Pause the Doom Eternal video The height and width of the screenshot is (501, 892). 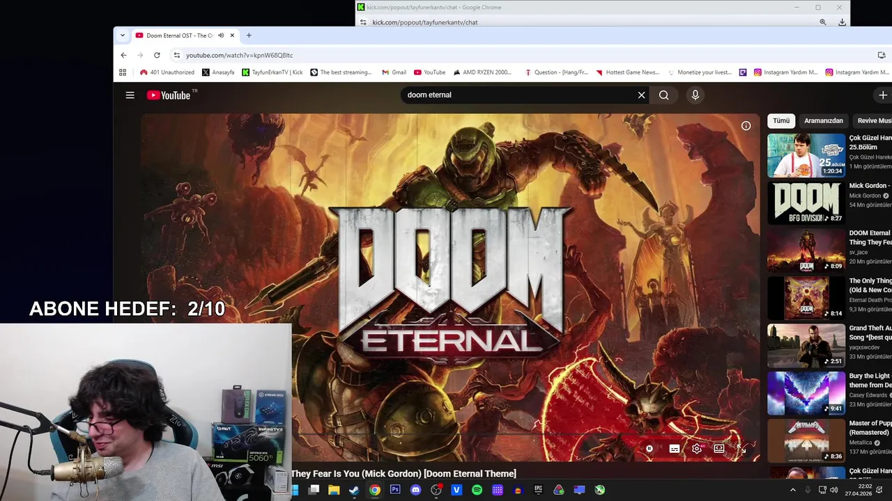(649, 449)
